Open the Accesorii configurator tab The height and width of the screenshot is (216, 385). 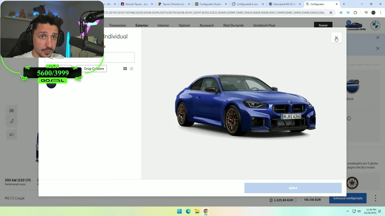(x=207, y=25)
